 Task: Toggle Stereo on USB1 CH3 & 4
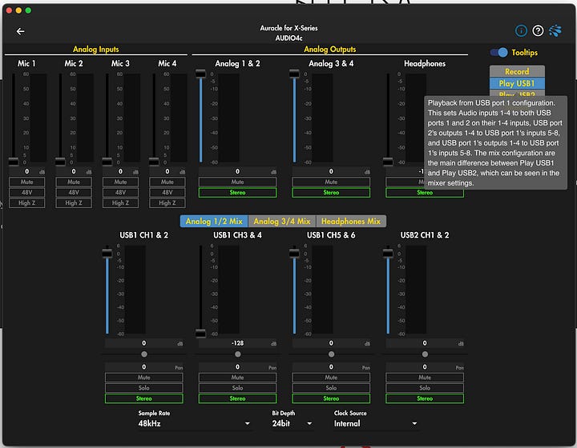[237, 398]
